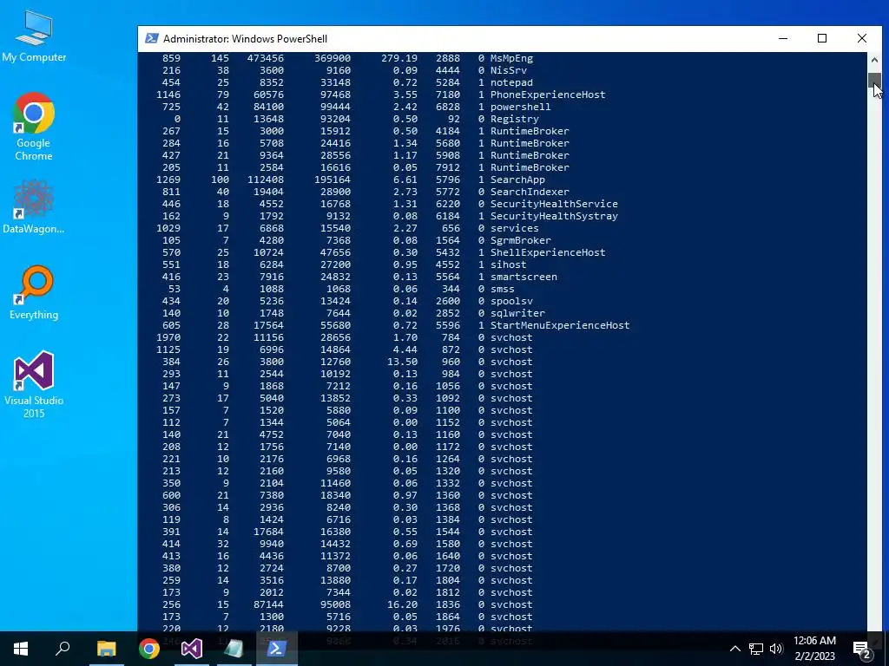Screen dimensions: 889x666
Task: Show hidden system tray icons
Action: [734, 649]
